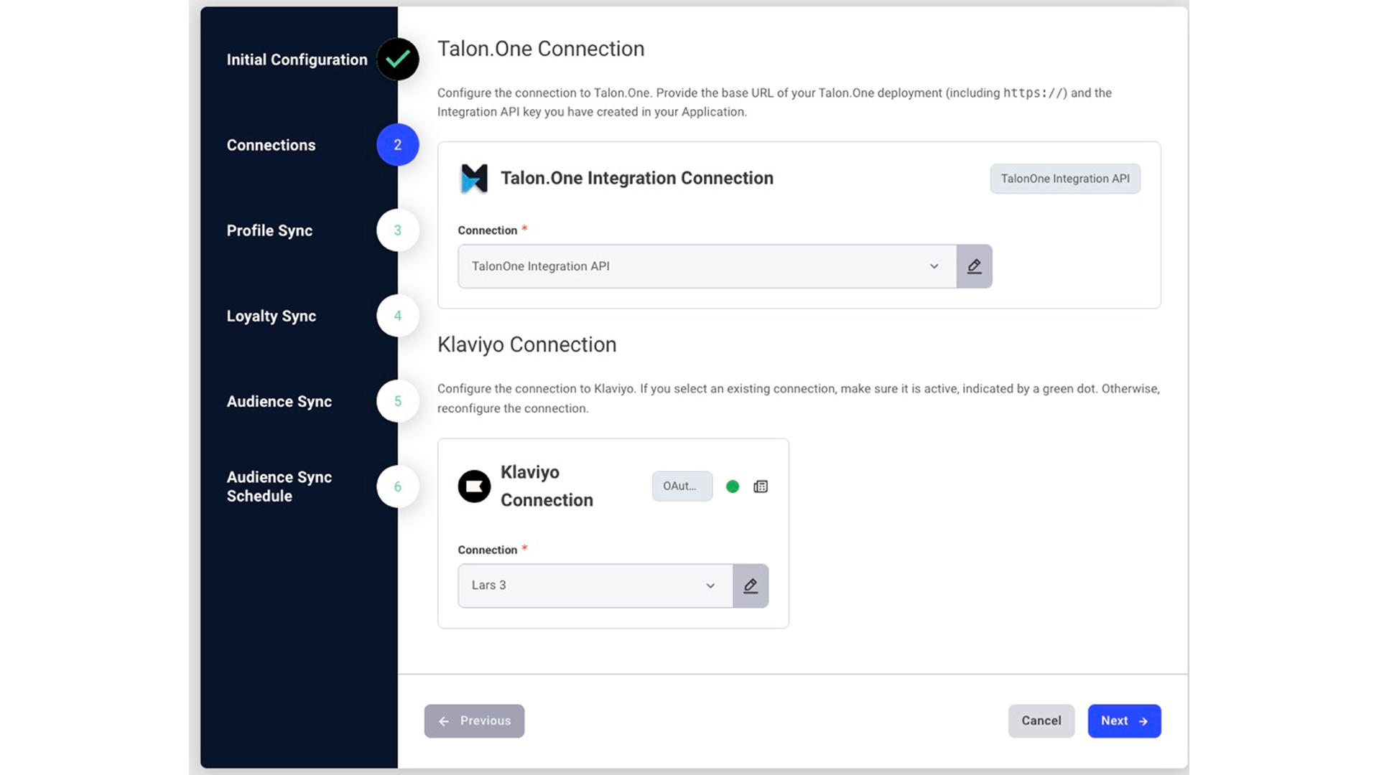
Task: Click the step 2 Connections circle
Action: pos(397,145)
